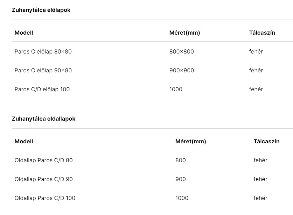The width and height of the screenshot is (293, 215).
Task: Select Tálcaszín header in the előlapok table
Action: (x=262, y=33)
